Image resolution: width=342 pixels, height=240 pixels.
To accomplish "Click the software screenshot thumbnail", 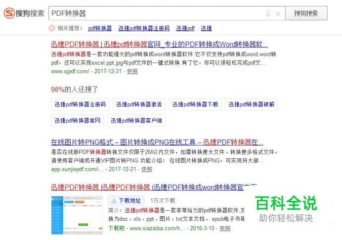I will coord(77,215).
